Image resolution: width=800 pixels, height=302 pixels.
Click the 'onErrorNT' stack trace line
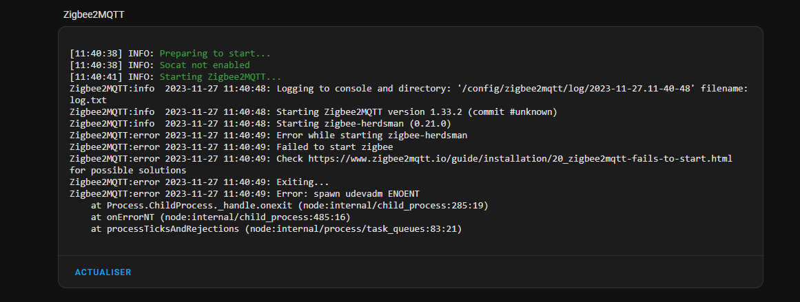220,217
